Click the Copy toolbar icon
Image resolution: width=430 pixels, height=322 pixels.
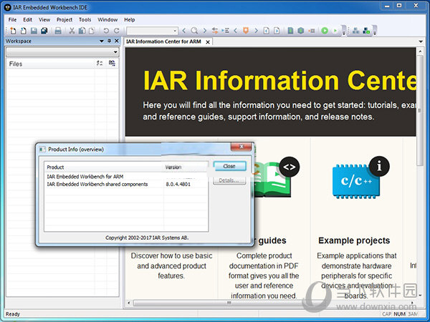[x=82, y=31]
